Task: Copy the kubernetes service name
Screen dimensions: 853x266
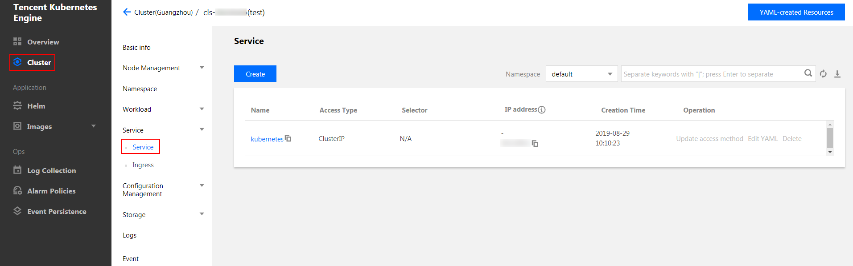Action: (288, 138)
